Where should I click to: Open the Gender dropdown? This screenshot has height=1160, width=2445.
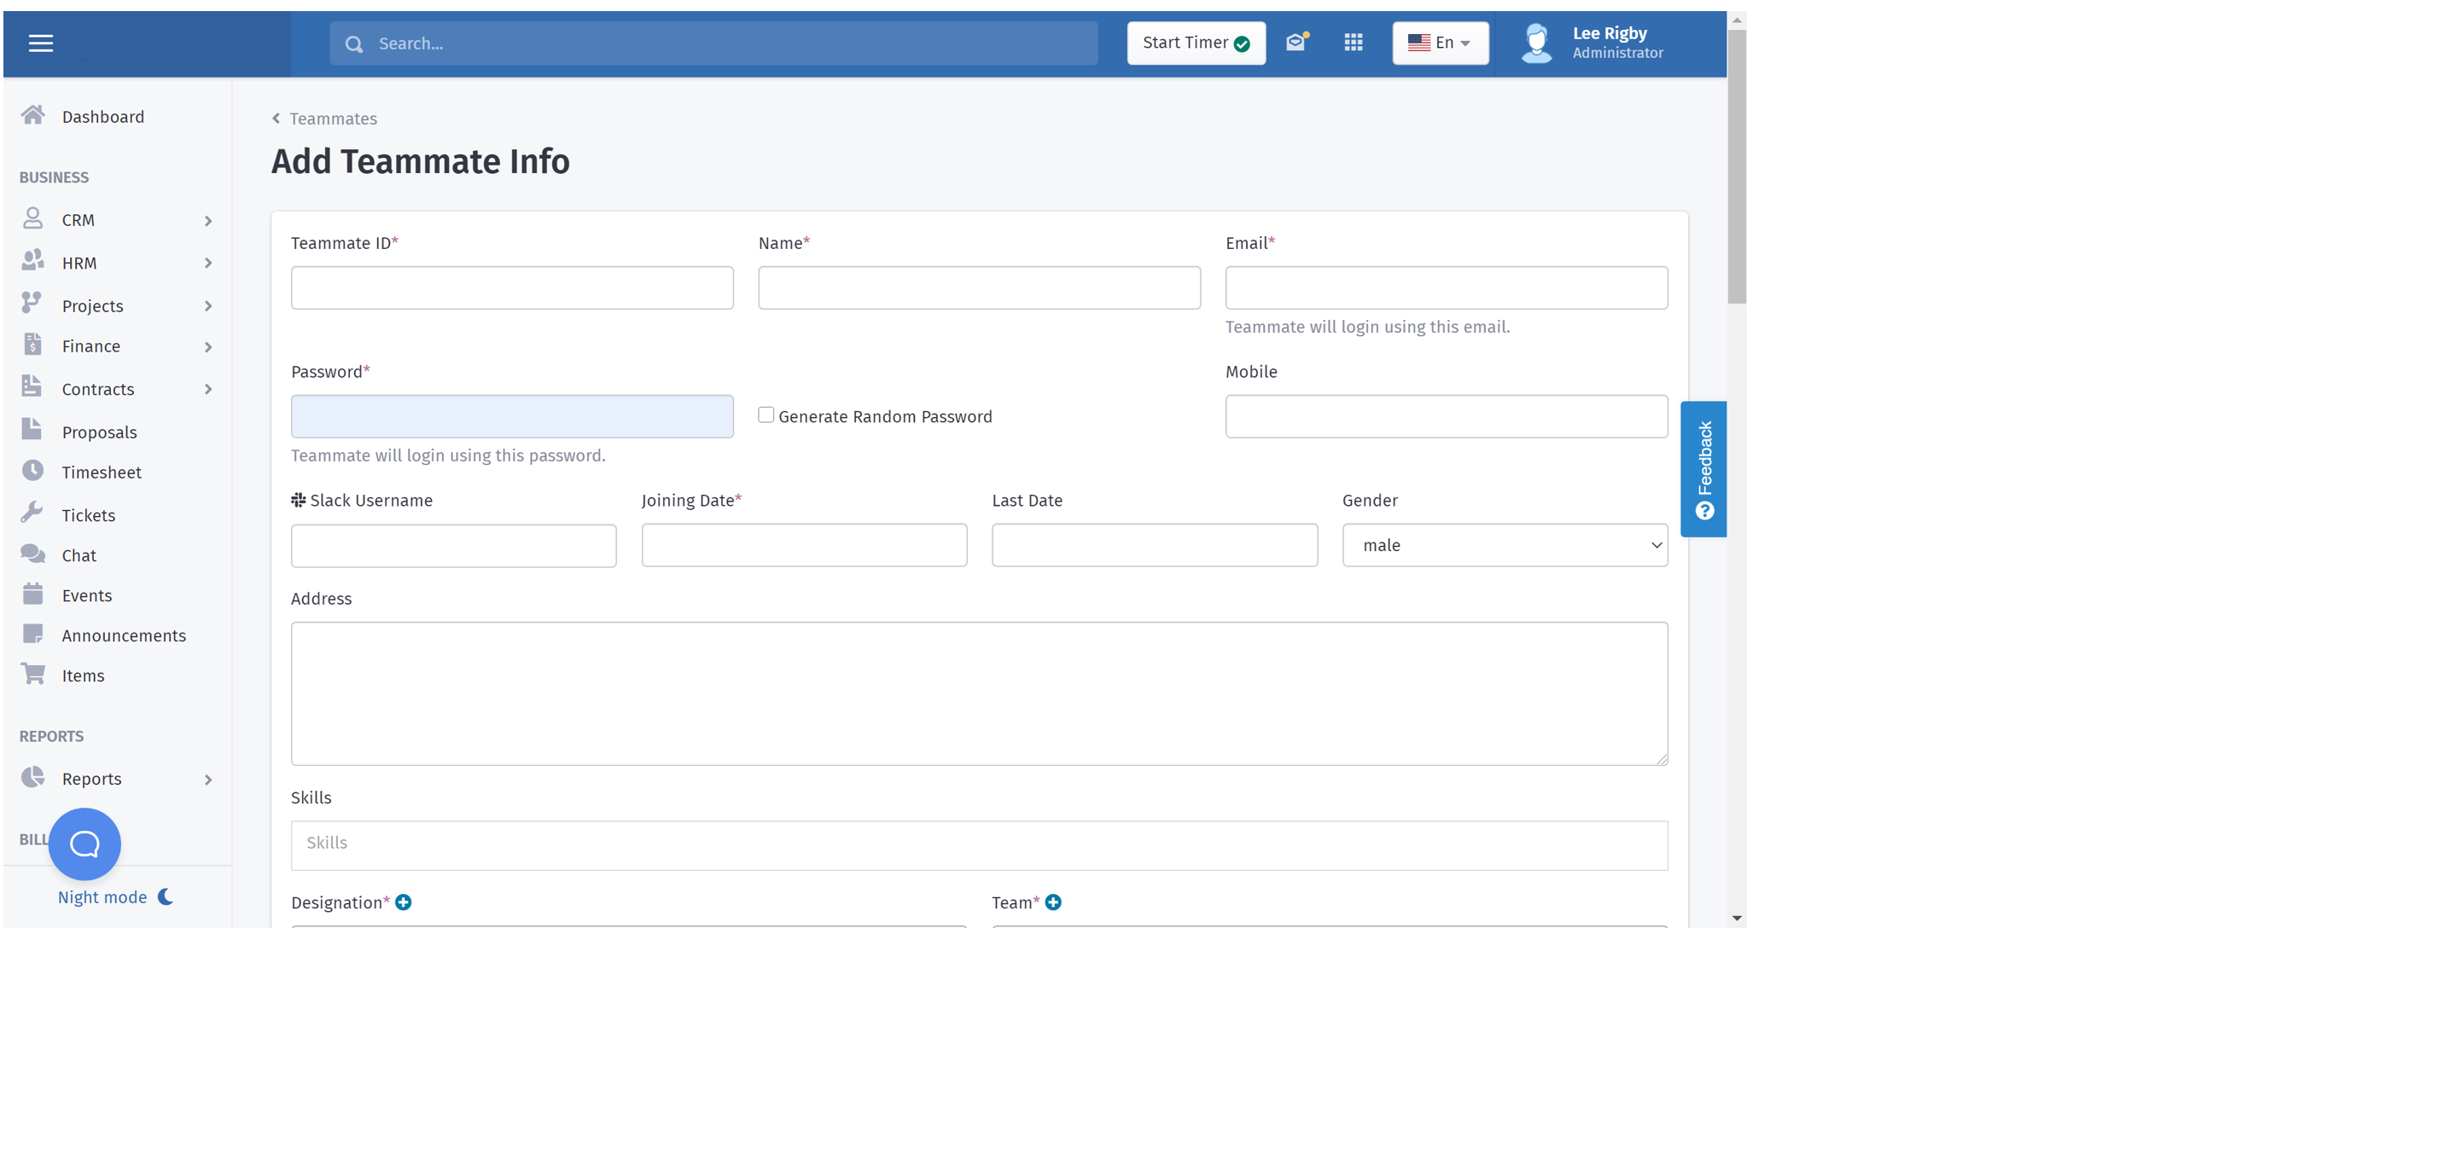click(1505, 545)
